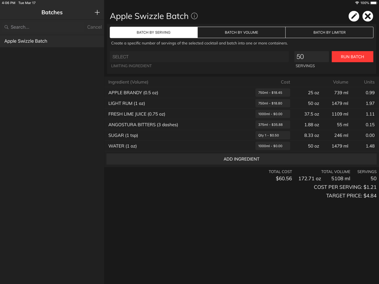
Task: Switch to Batch By Serving tab
Action: click(154, 32)
